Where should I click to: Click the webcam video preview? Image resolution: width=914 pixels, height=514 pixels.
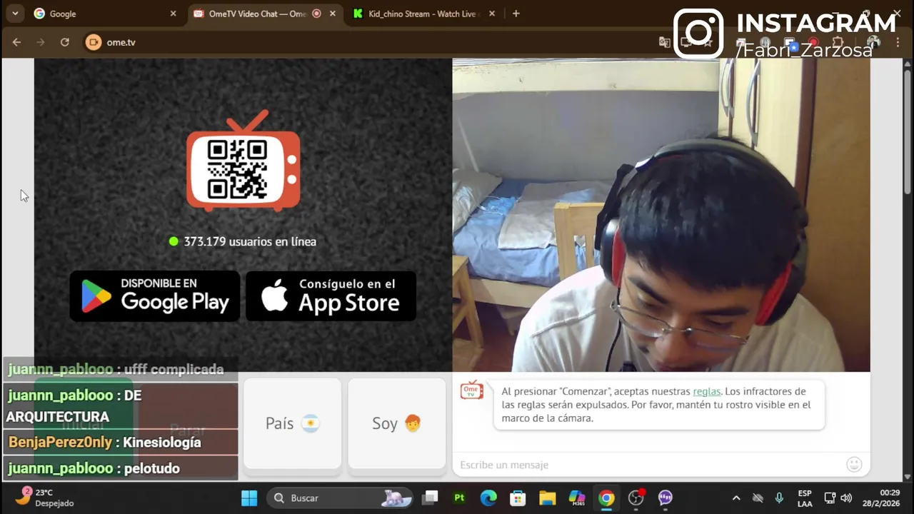tap(661, 215)
